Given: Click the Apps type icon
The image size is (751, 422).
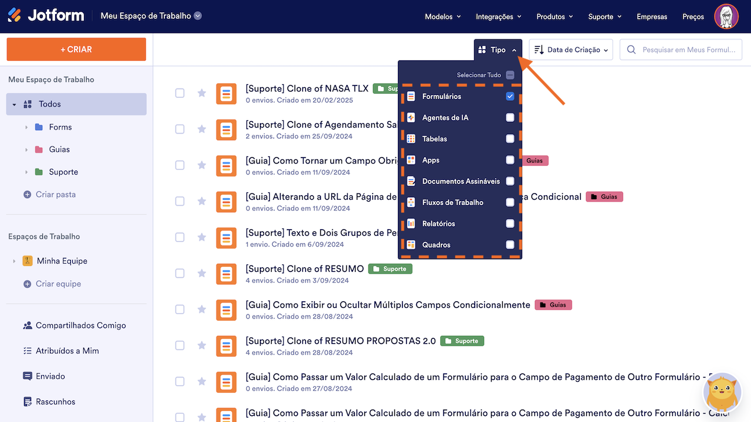Looking at the screenshot, I should 411,160.
